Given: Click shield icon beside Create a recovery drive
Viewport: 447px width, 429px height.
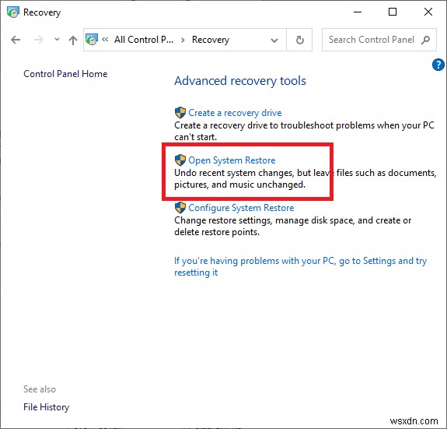Looking at the screenshot, I should 180,113.
